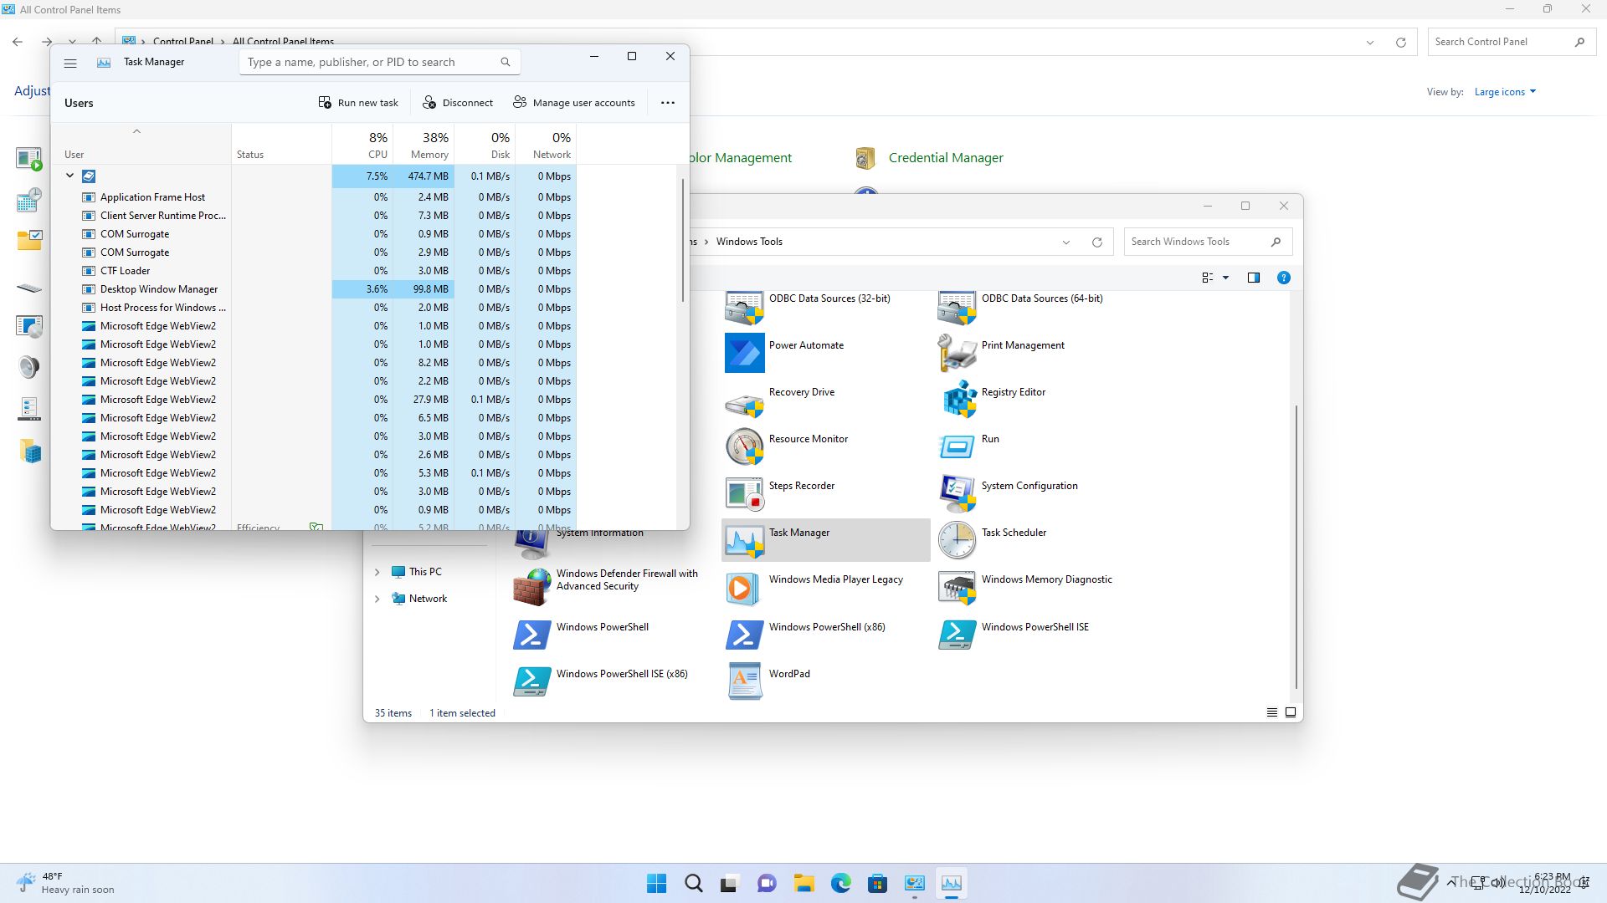Select Desktop Window Manager process row
The width and height of the screenshot is (1607, 903).
click(314, 289)
